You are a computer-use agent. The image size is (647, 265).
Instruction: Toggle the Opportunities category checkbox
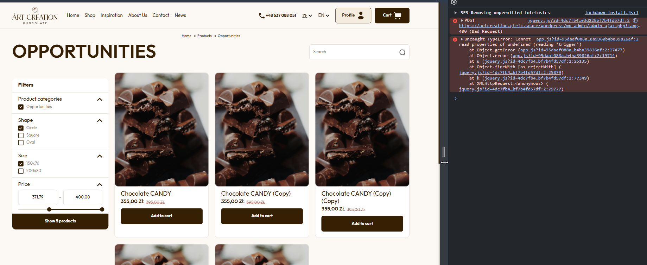click(x=21, y=107)
